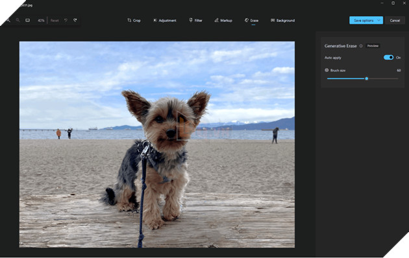
Task: Click the 47% zoom level value
Action: 41,20
